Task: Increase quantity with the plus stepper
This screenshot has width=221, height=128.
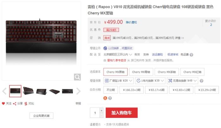Action: (x=101, y=110)
